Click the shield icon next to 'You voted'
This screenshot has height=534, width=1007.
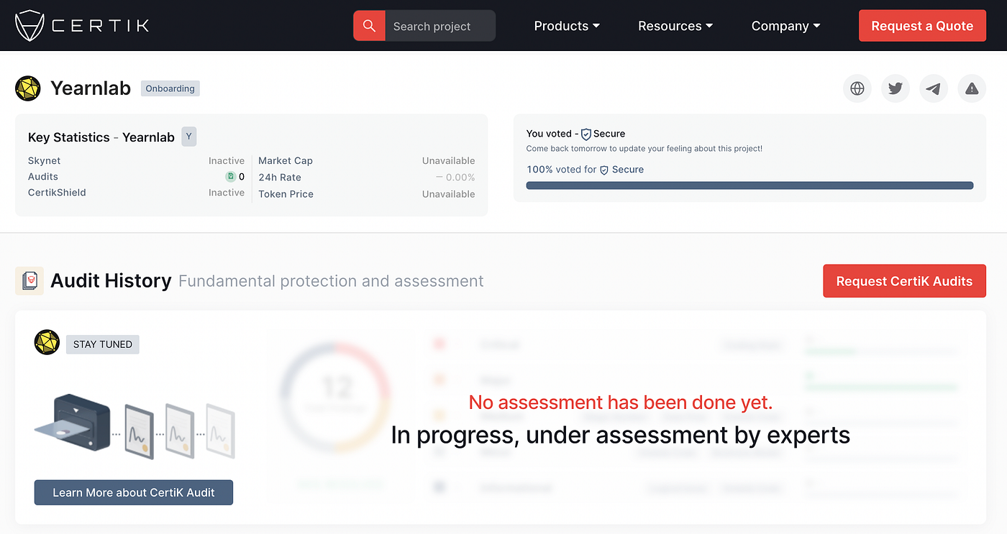[x=585, y=134]
